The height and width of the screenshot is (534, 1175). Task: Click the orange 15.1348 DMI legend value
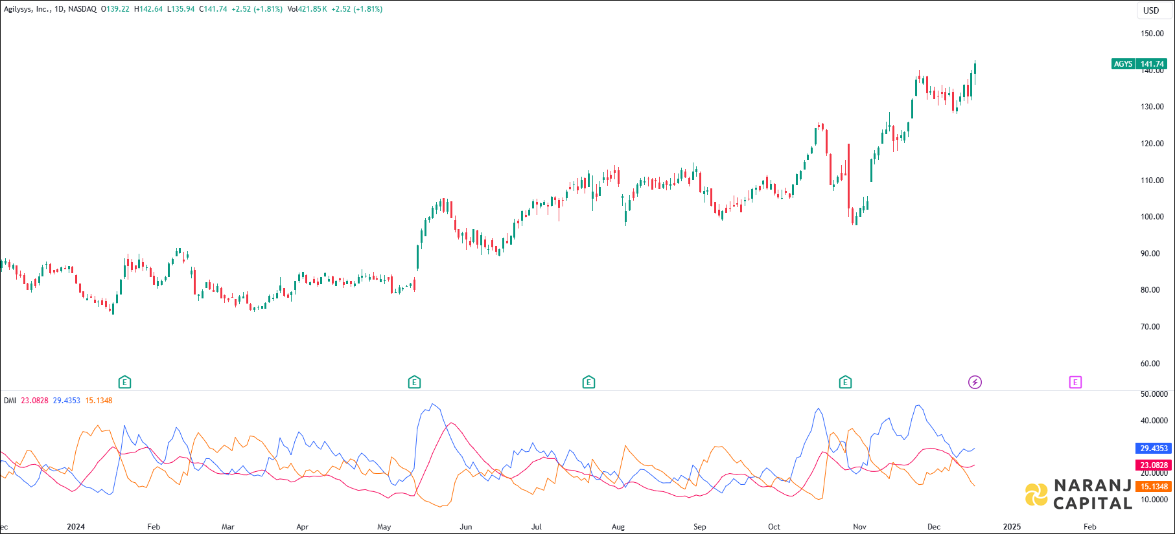pyautogui.click(x=99, y=401)
